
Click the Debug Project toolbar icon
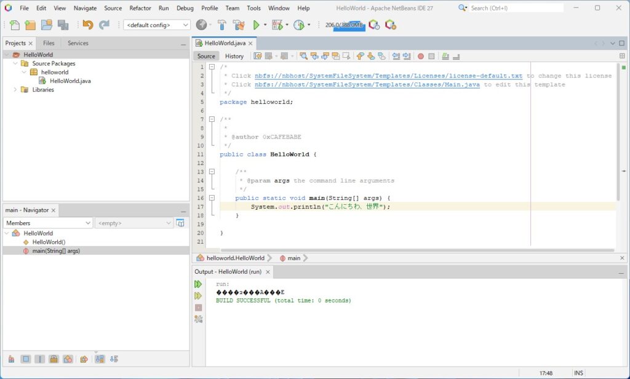click(277, 25)
